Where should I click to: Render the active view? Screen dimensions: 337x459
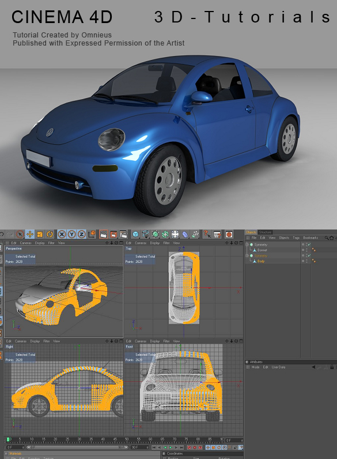click(103, 234)
